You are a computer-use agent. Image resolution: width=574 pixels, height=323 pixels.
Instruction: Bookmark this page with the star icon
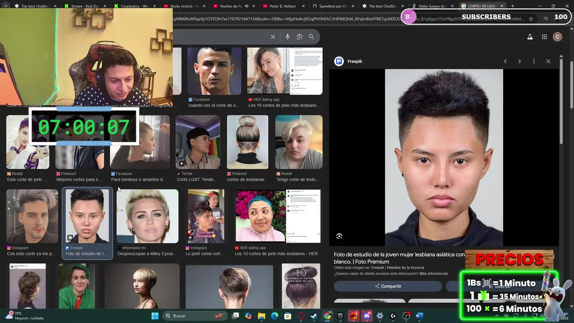tap(531, 19)
